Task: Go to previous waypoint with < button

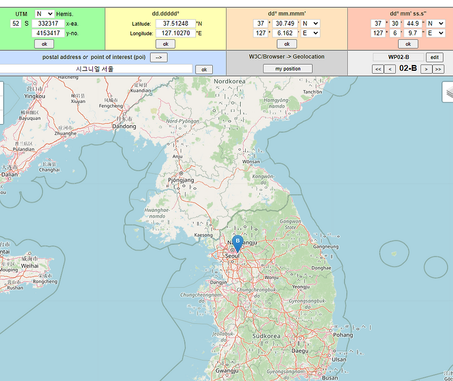Action: coord(390,69)
